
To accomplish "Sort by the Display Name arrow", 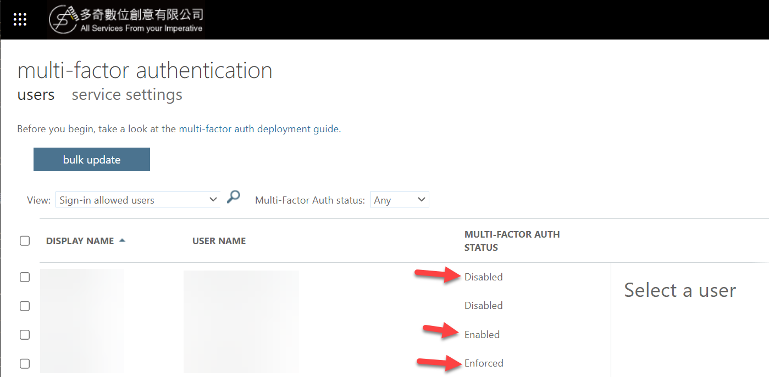I will [x=122, y=240].
